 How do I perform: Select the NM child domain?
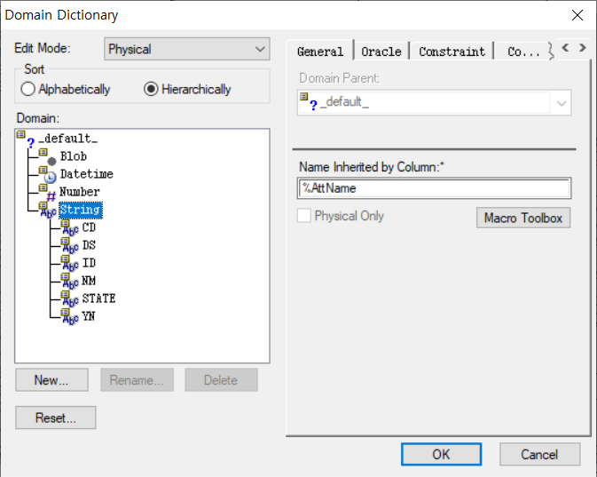pyautogui.click(x=89, y=281)
